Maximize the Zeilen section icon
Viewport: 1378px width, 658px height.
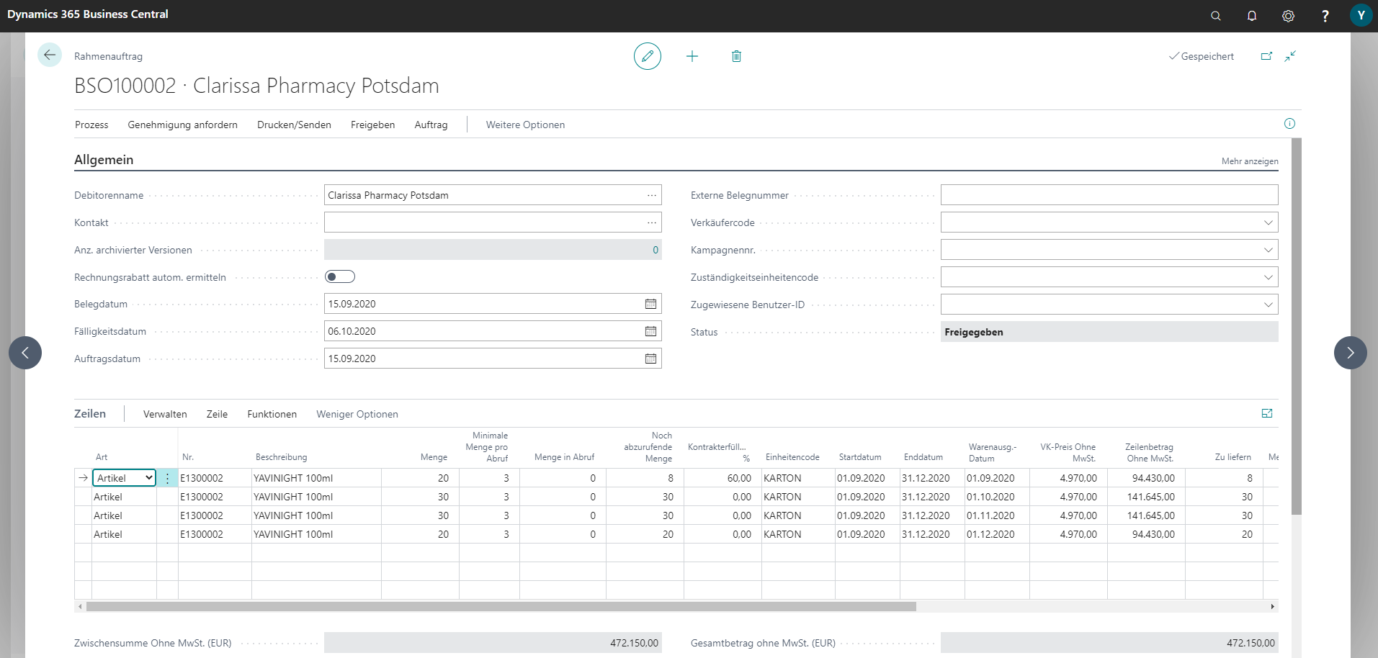1267,413
